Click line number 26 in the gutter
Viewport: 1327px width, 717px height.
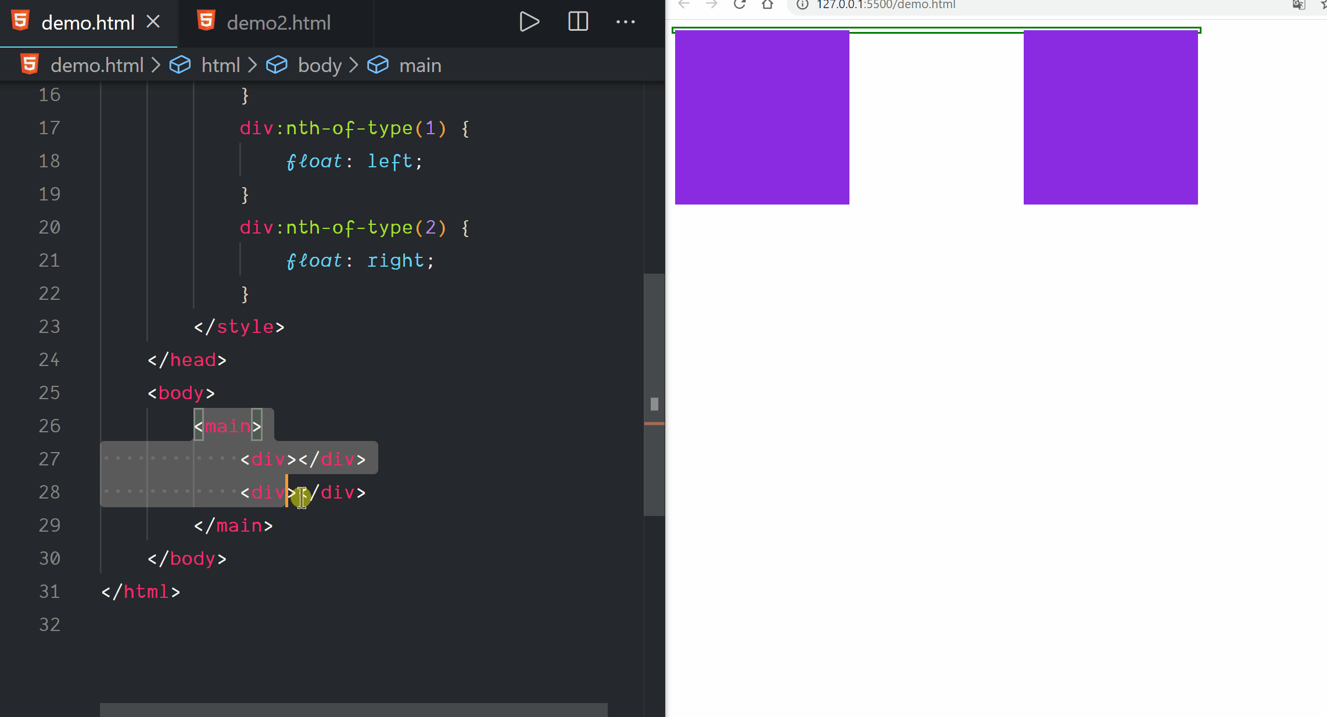click(x=49, y=426)
